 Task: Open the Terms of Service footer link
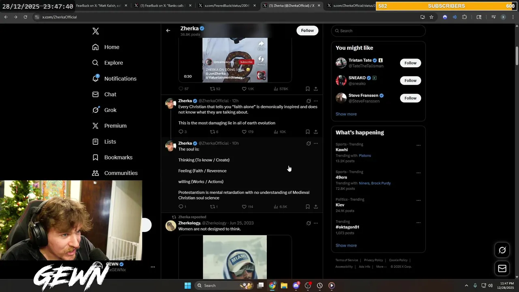click(347, 260)
